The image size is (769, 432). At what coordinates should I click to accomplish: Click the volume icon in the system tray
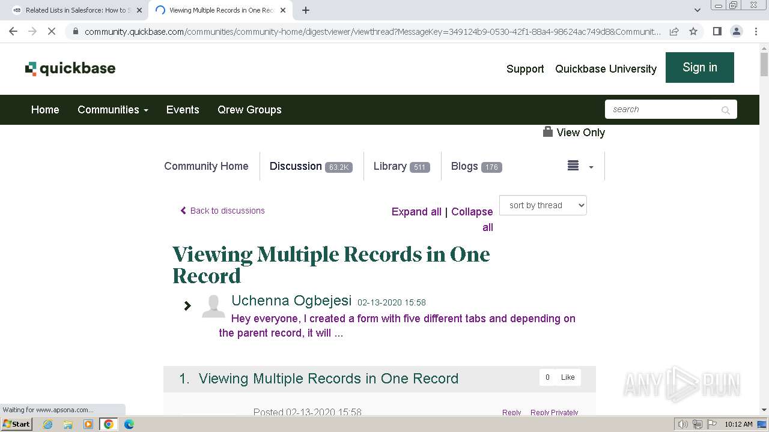point(683,424)
